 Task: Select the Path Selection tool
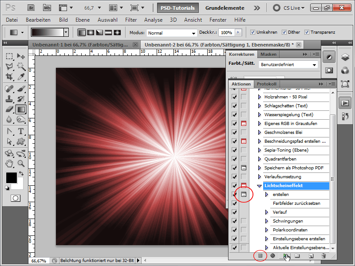(x=9, y=141)
